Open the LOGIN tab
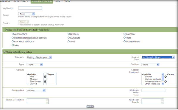 67,1
